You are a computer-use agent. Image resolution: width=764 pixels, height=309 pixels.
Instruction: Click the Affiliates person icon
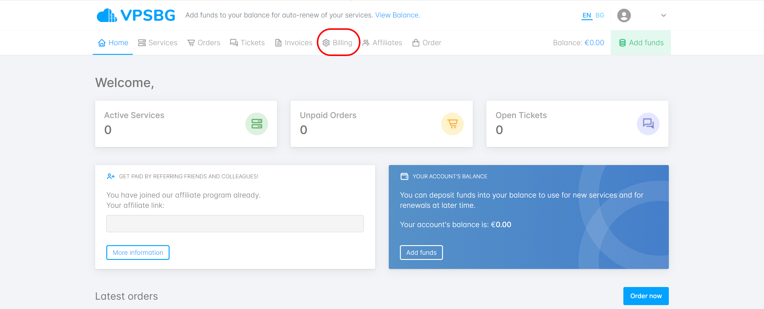pyautogui.click(x=366, y=43)
